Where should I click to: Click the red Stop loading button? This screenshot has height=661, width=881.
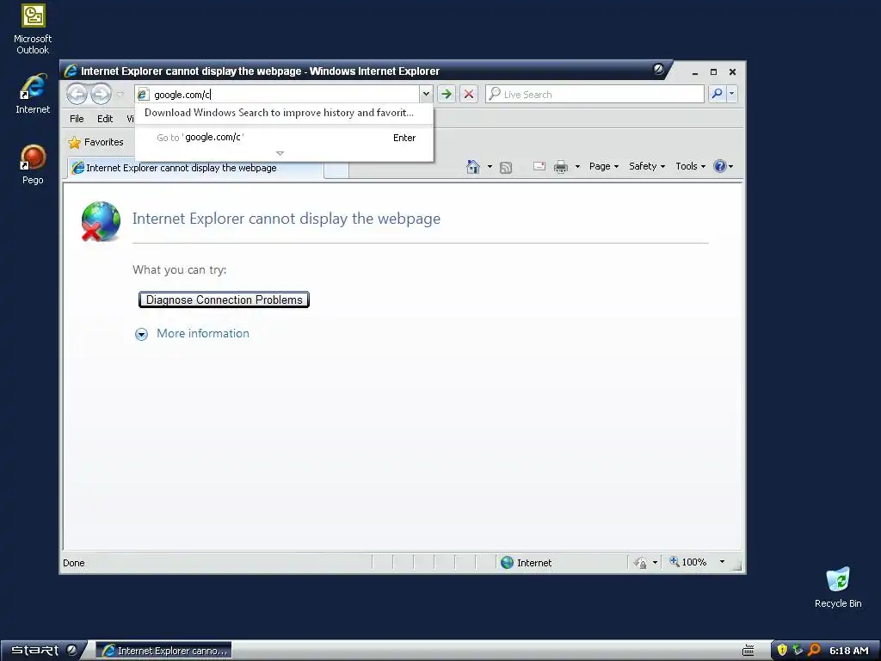coord(469,95)
